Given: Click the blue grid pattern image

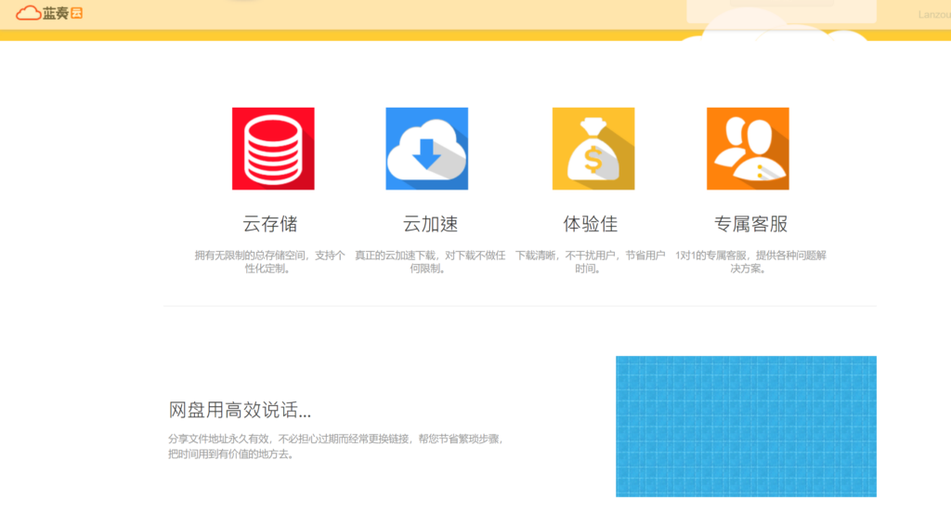Looking at the screenshot, I should (x=746, y=426).
